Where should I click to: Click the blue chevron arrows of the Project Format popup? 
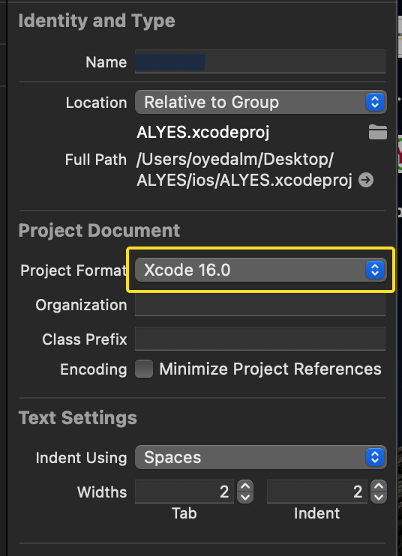tap(375, 270)
